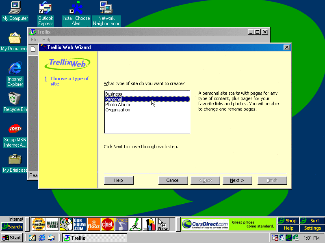Cancel the Trellix Web Wizard
Image resolution: width=325 pixels, height=243 pixels.
173,180
